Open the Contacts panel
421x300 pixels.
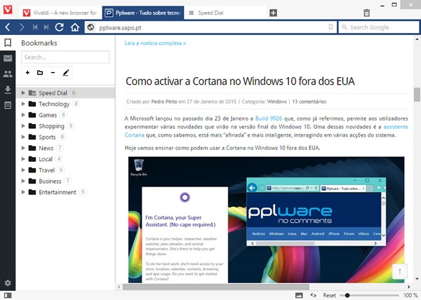point(8,74)
